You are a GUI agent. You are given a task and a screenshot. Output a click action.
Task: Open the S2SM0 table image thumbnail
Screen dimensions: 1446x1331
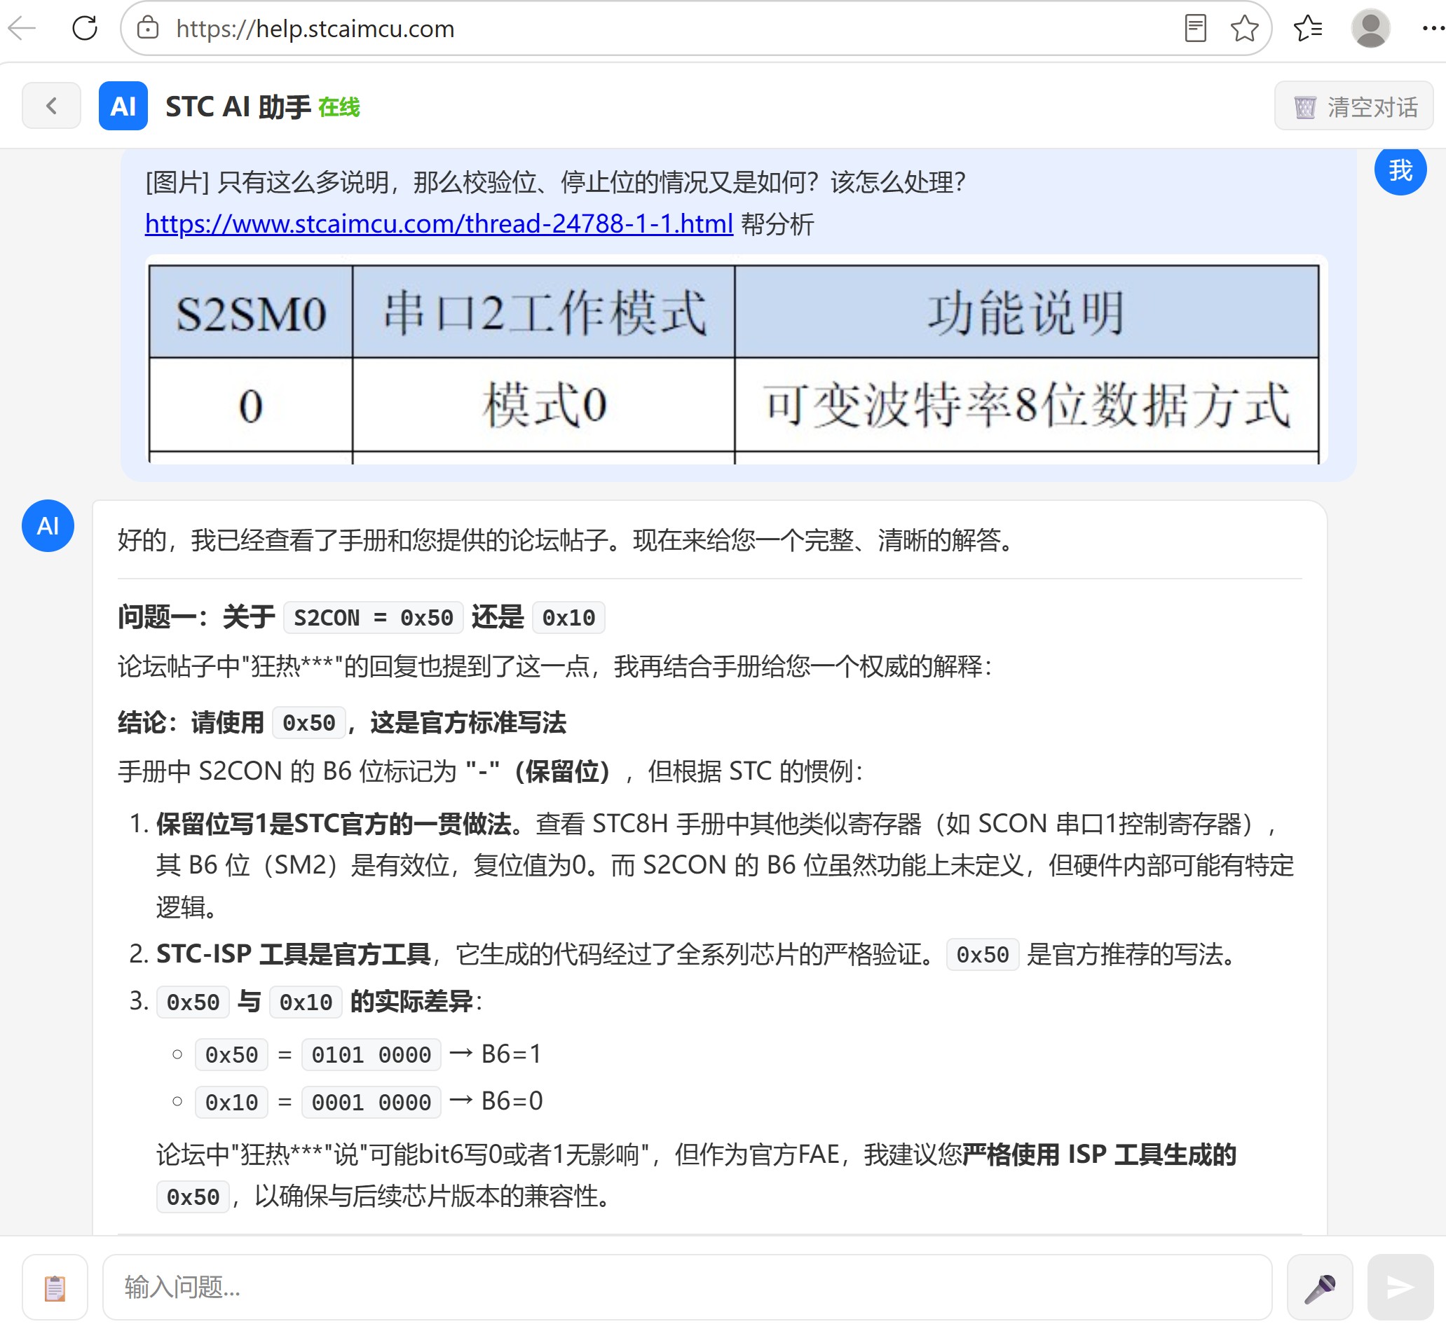[735, 359]
